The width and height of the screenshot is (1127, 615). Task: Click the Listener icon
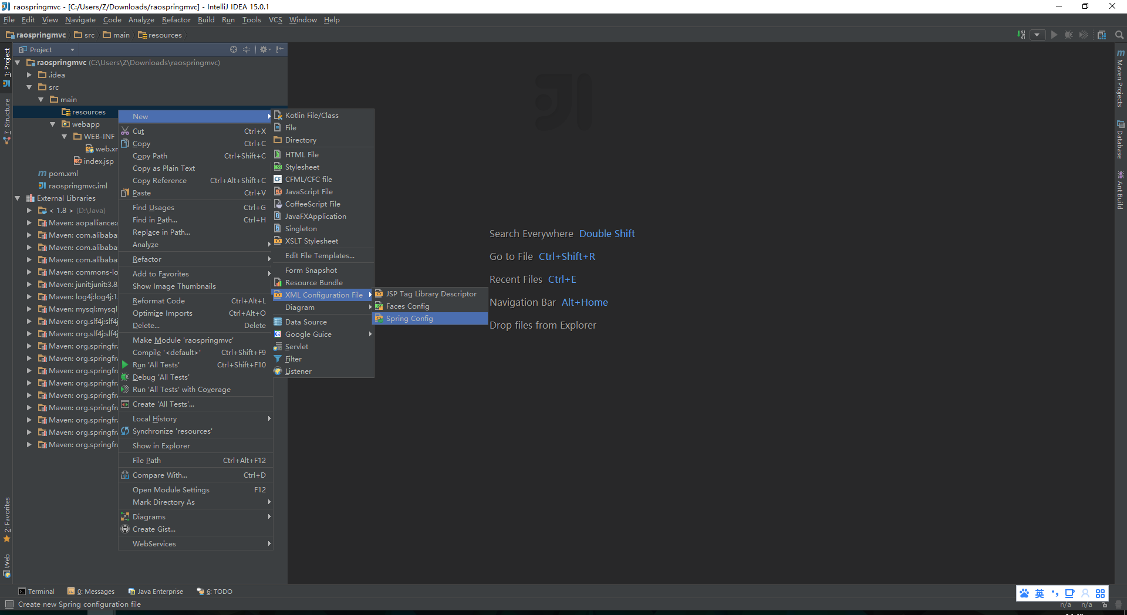(x=278, y=371)
